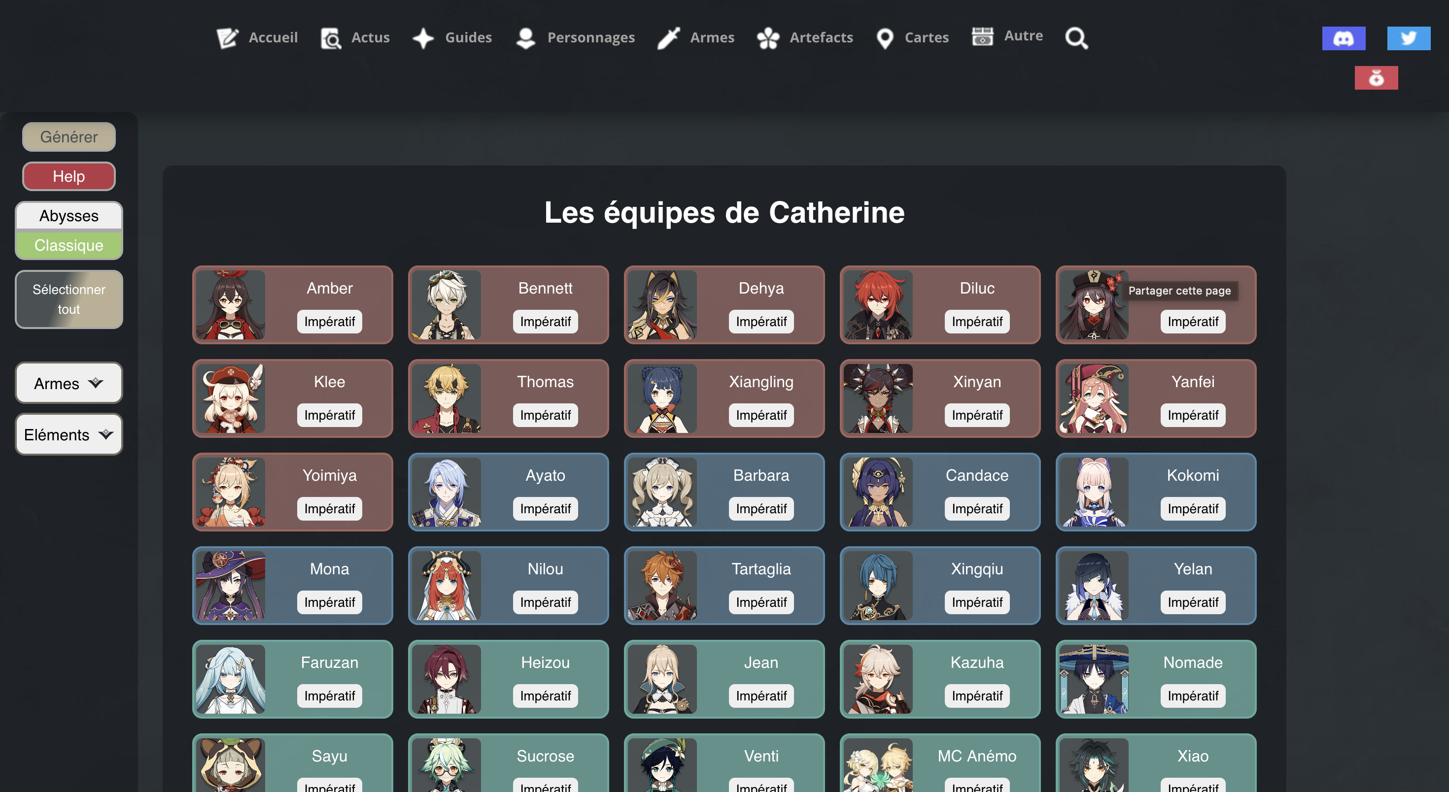Toggle Amber's Impératif tag

(x=329, y=322)
